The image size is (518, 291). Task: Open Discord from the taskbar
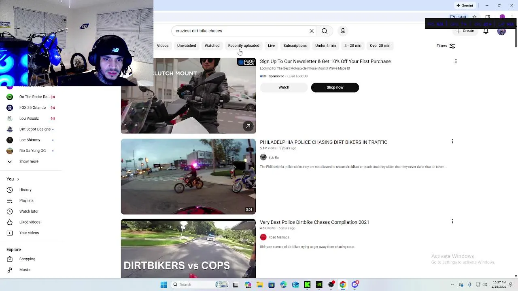click(355, 285)
